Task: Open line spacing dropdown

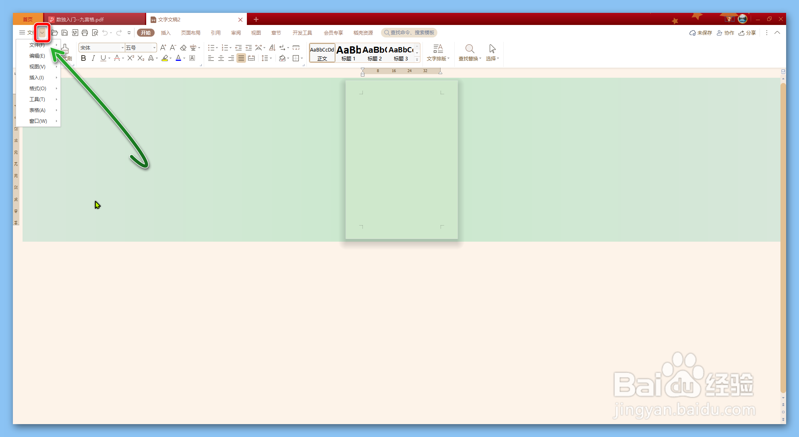Action: coord(267,58)
